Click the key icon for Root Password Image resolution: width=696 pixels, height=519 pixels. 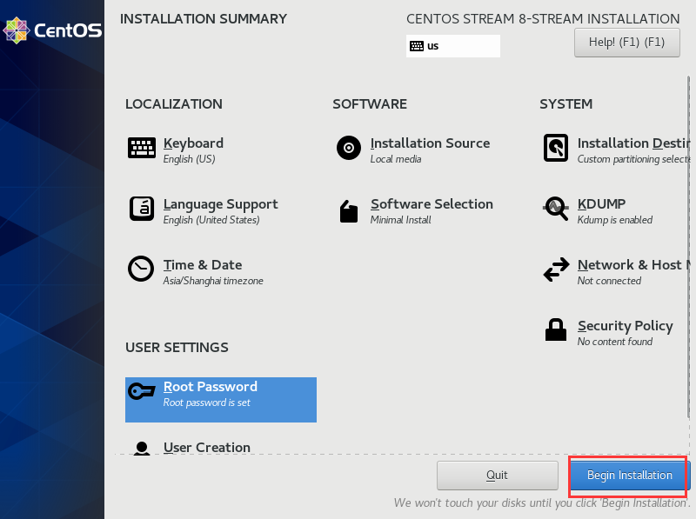[x=142, y=391]
